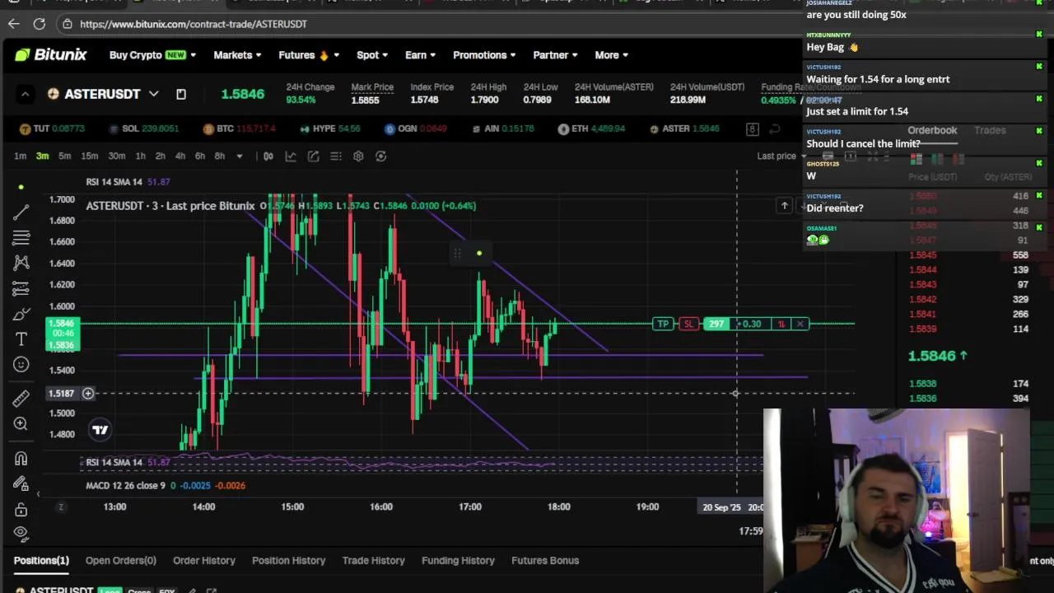Click the plus button at price 1.5187

(88, 393)
